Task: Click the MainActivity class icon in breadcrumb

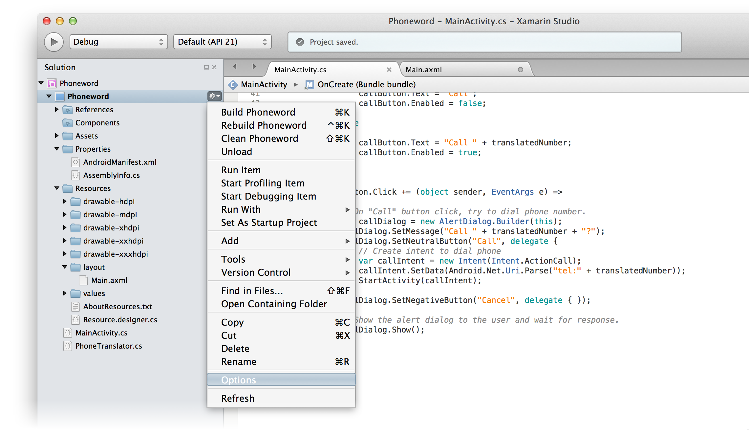Action: (x=233, y=85)
